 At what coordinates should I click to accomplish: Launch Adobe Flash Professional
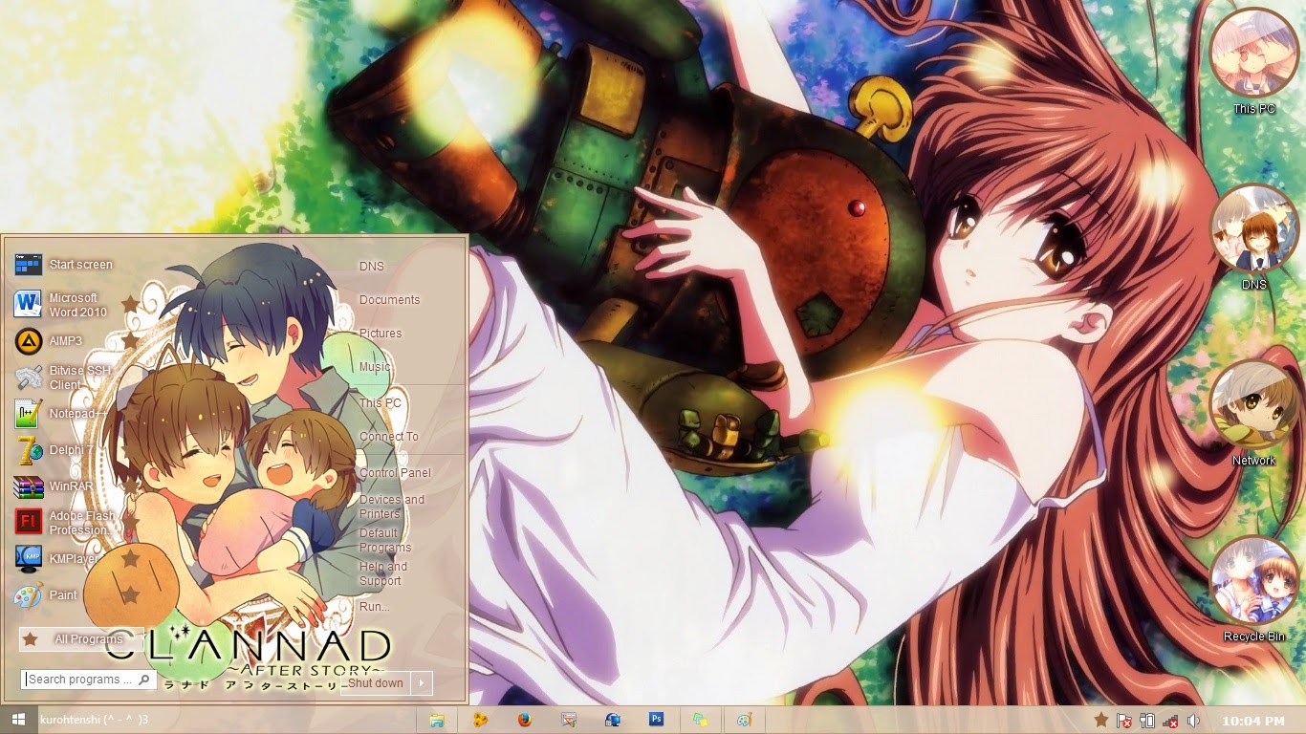click(x=67, y=523)
